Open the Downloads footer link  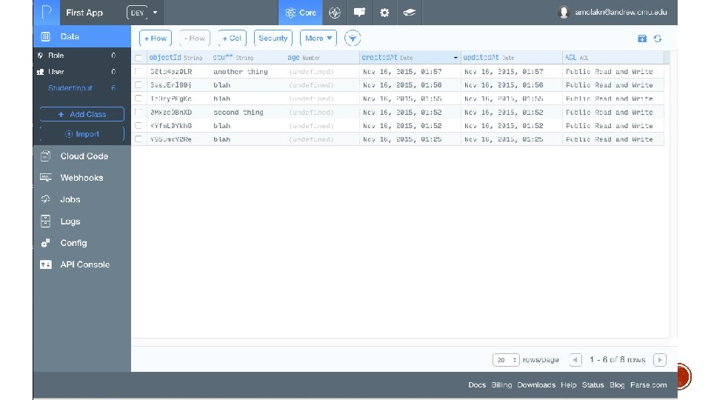click(x=536, y=384)
